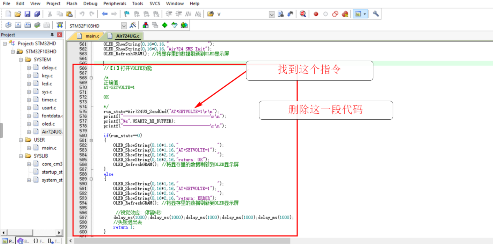Build target files icon
Viewport: 493px width, 244px height.
tap(18, 25)
